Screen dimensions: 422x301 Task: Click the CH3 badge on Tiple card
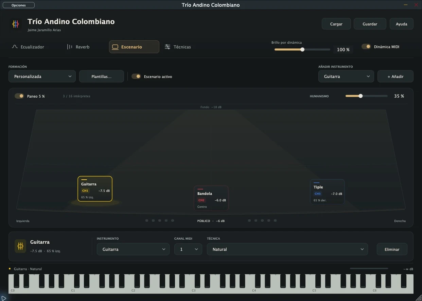(x=318, y=194)
